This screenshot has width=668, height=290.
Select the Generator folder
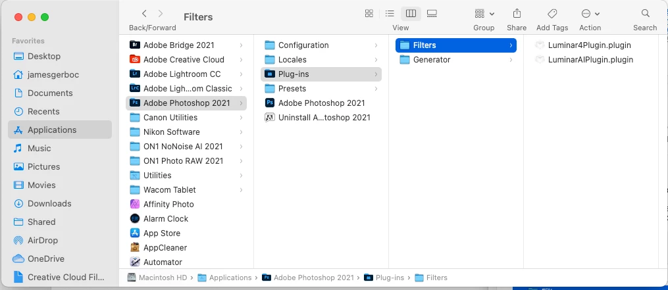[456, 59]
